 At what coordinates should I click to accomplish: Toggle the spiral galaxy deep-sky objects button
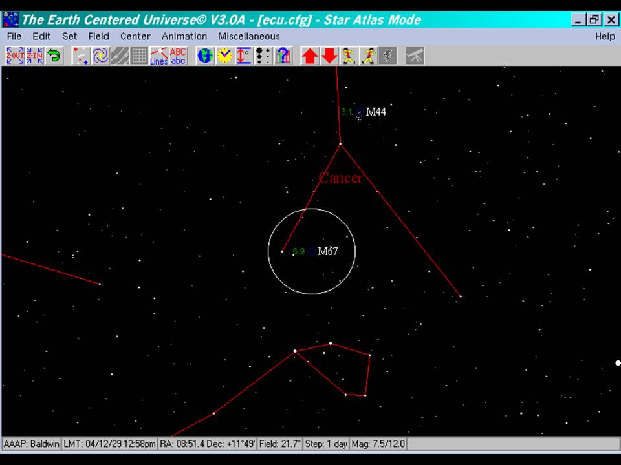[100, 56]
